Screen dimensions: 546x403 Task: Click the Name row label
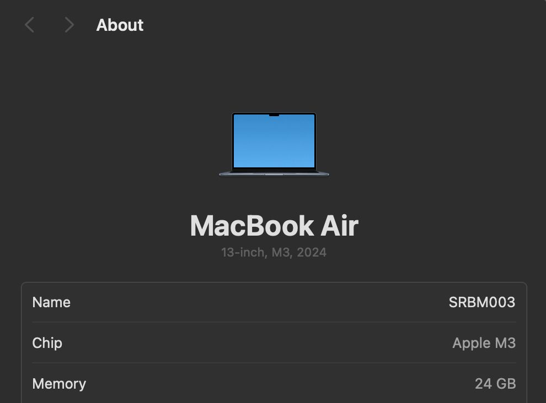point(51,302)
